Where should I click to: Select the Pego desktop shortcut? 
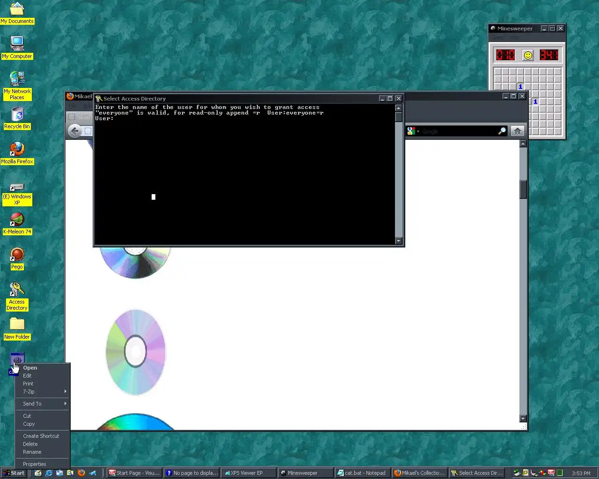tap(17, 259)
